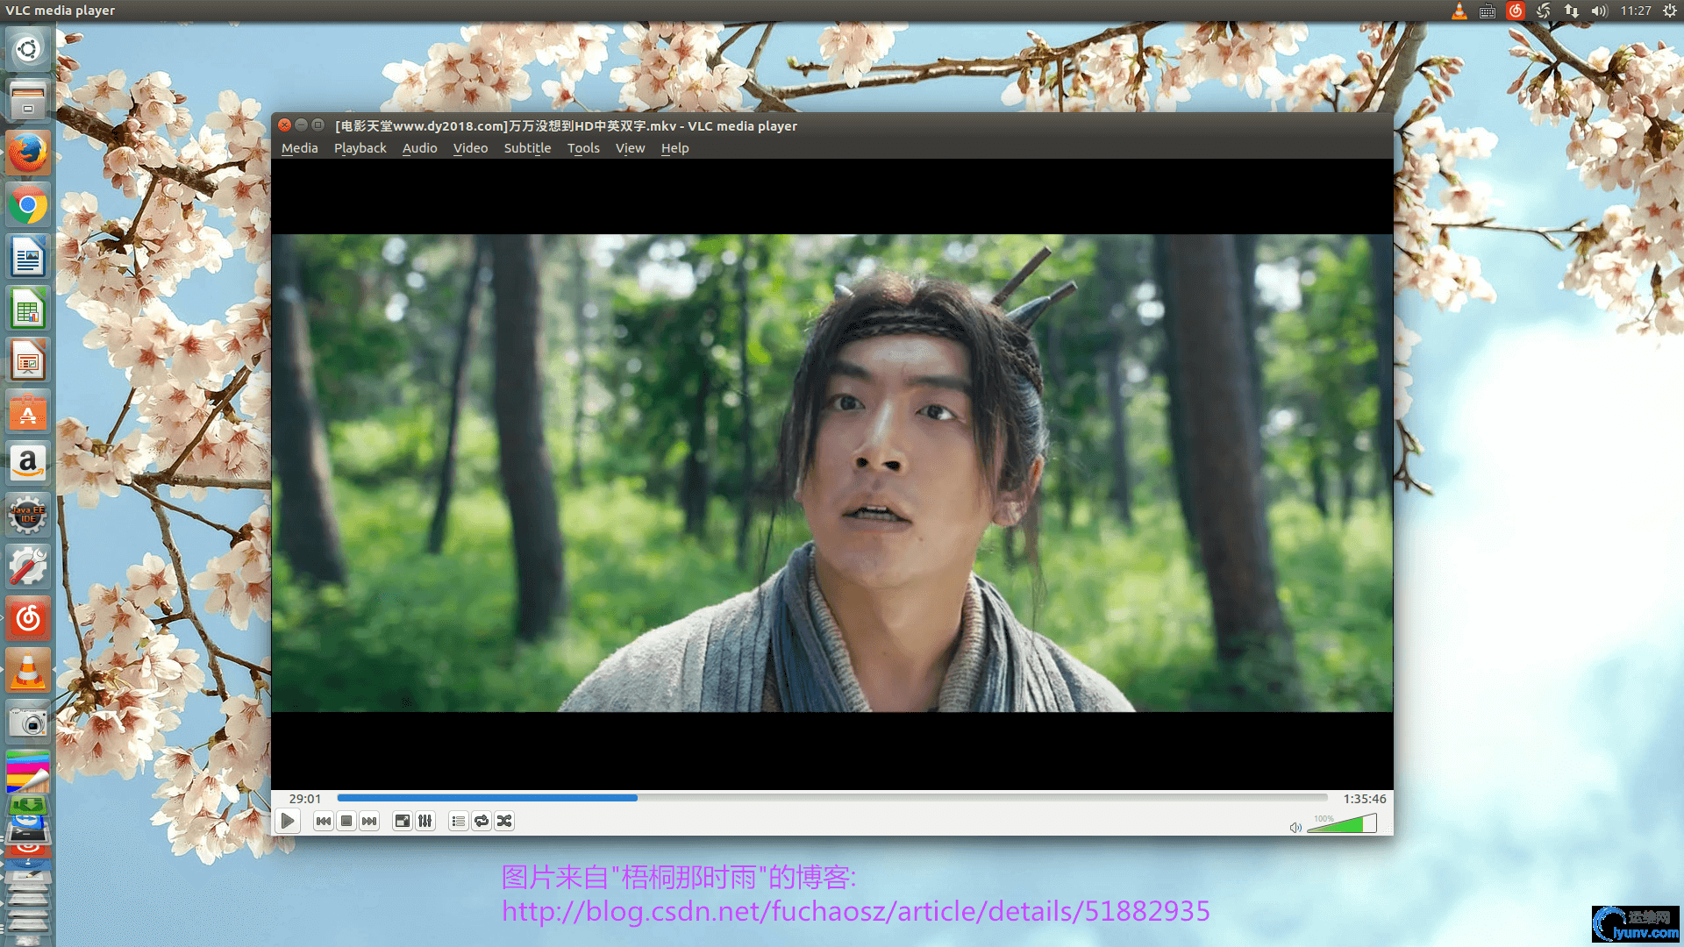
Task: Launch Java EE IDE from launcher
Action: pos(28,515)
